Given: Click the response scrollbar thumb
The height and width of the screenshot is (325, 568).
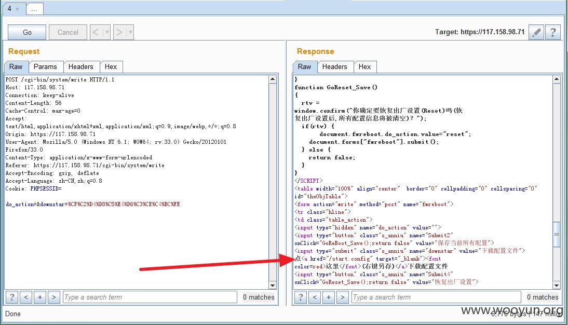Looking at the screenshot, I should 557,235.
